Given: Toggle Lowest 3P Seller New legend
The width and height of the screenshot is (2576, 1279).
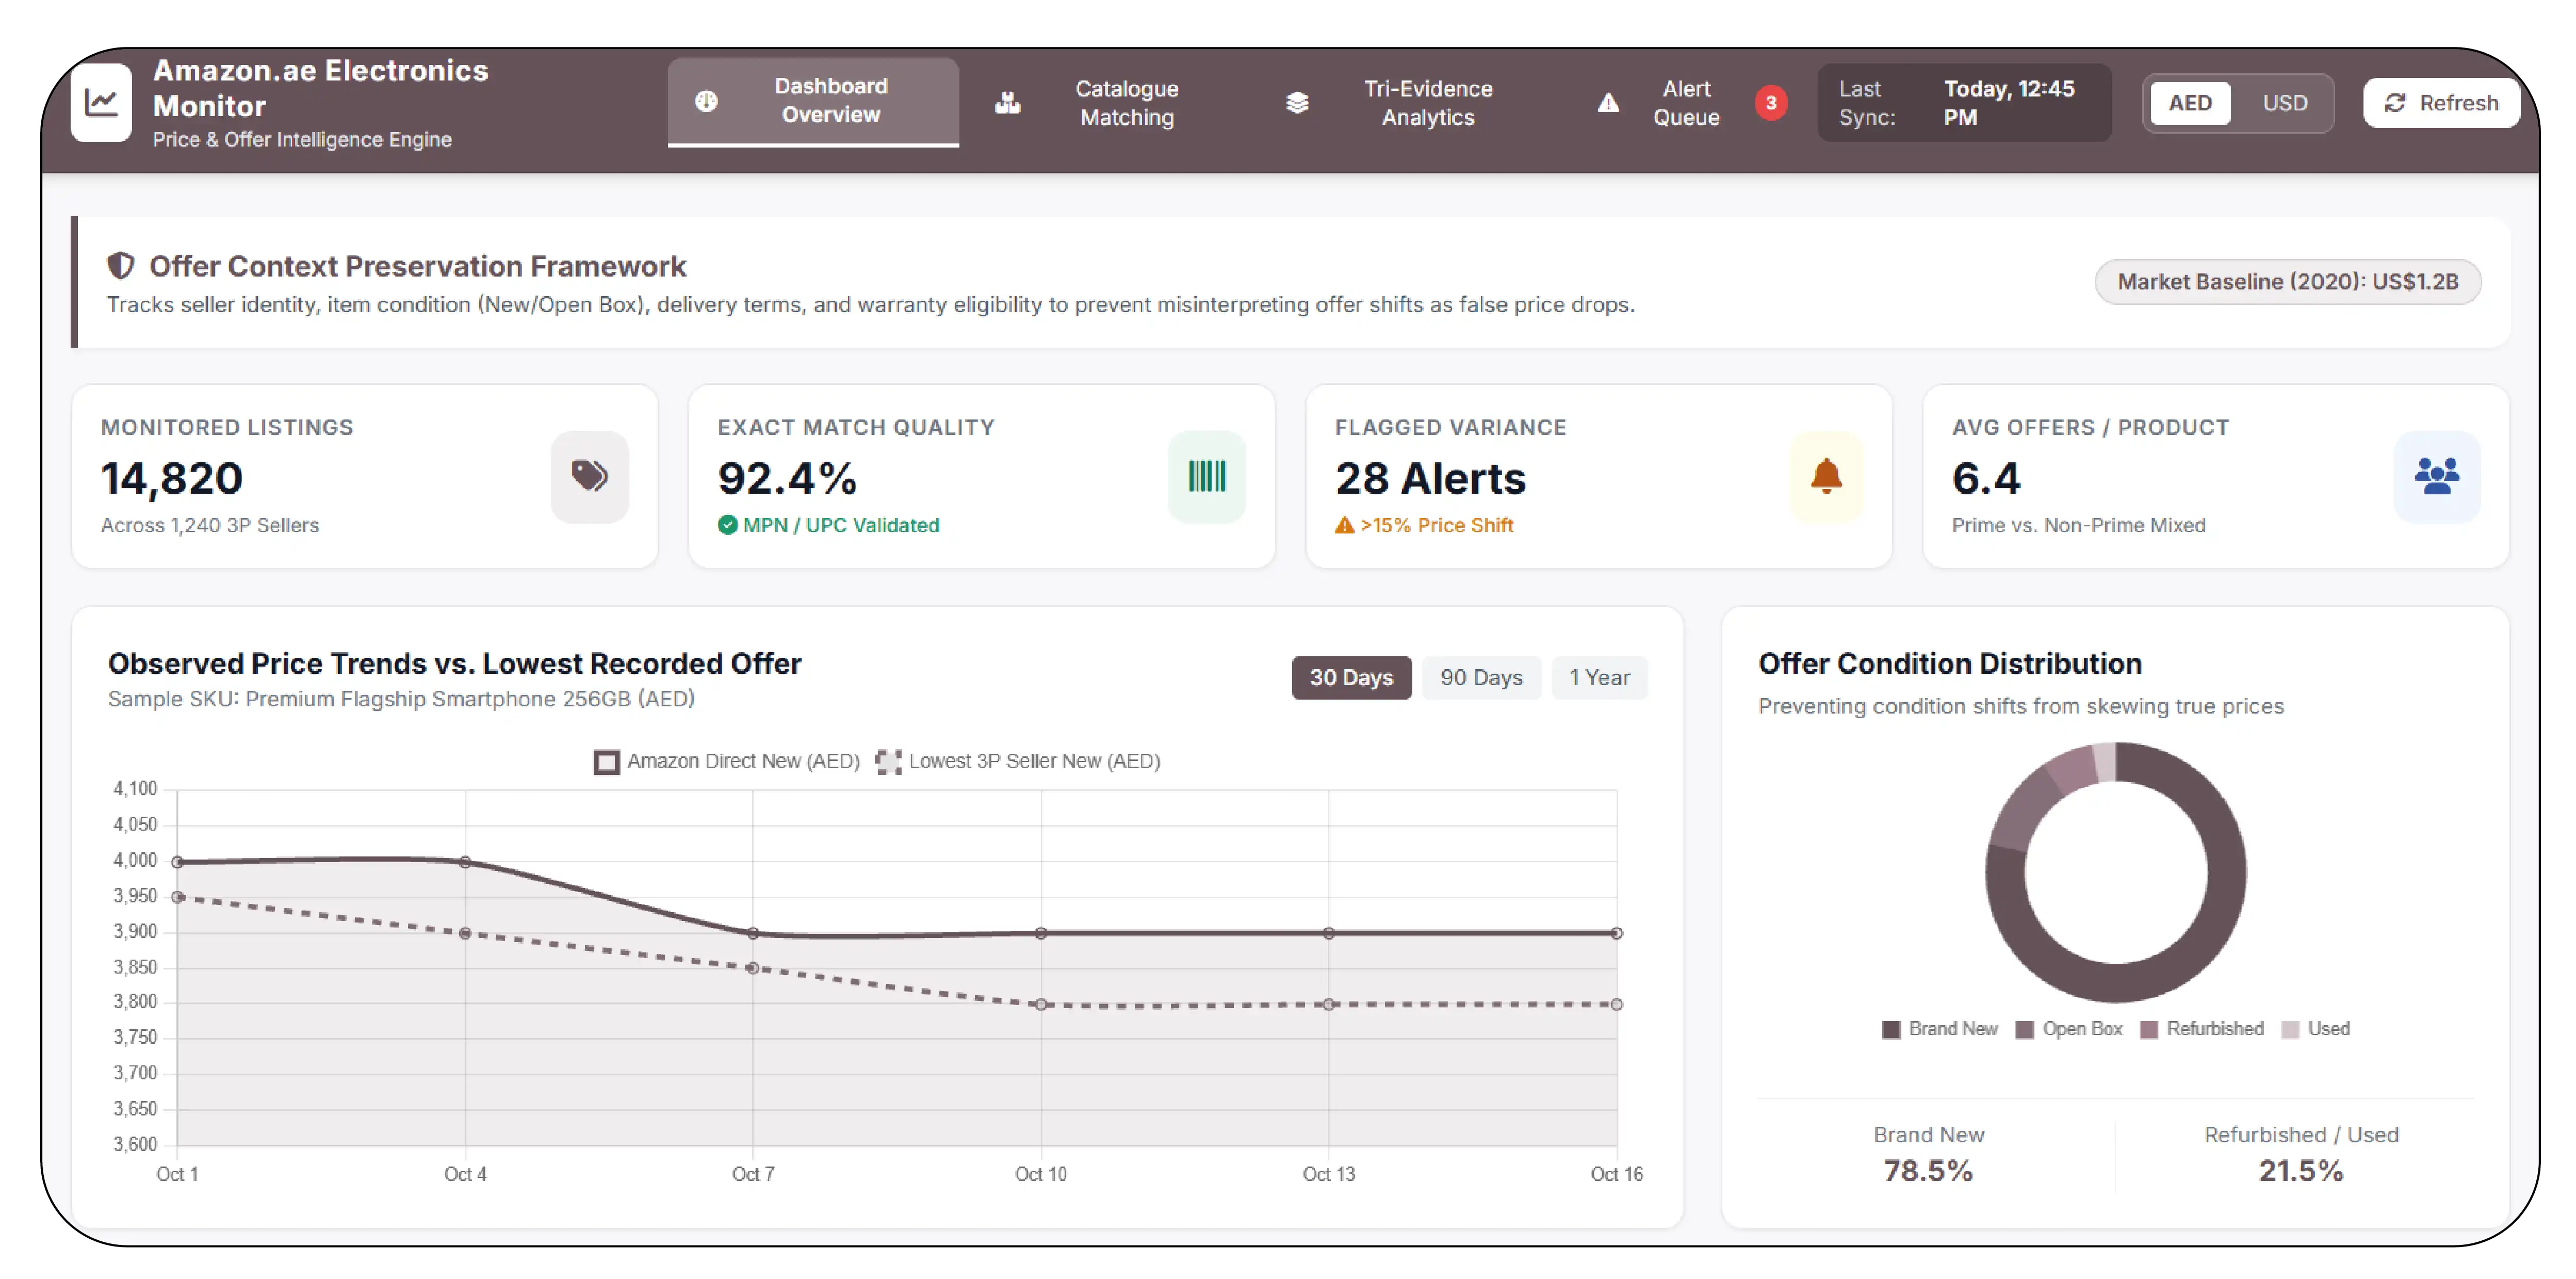Looking at the screenshot, I should pos(1018,761).
